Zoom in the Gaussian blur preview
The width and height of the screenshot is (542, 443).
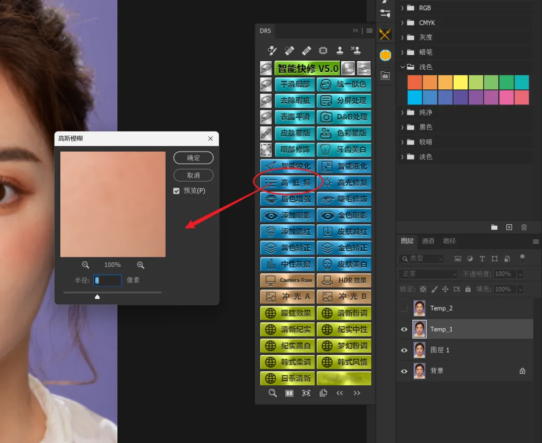pos(141,265)
